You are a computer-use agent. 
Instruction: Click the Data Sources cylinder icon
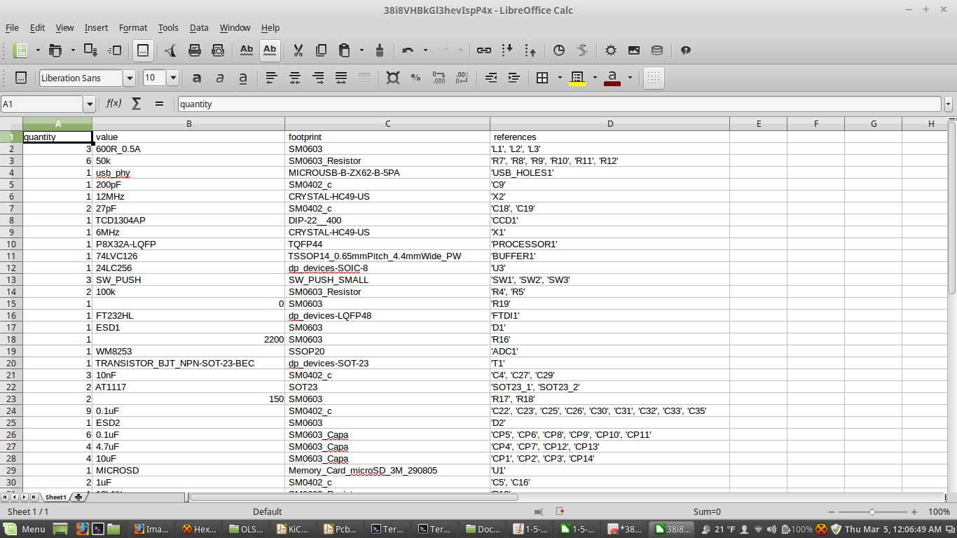pos(657,50)
